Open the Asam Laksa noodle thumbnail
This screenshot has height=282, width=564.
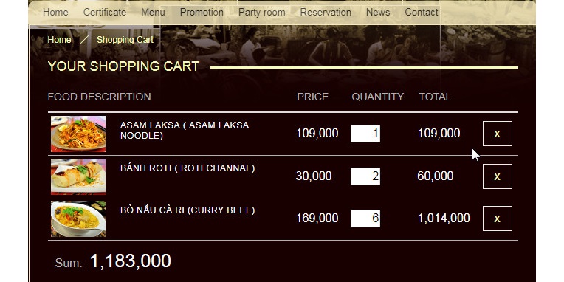[x=78, y=134]
